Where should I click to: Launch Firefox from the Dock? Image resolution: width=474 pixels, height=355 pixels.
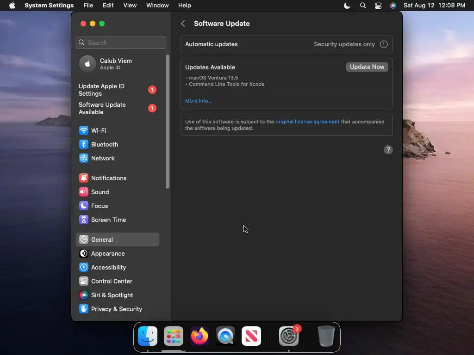pyautogui.click(x=200, y=336)
